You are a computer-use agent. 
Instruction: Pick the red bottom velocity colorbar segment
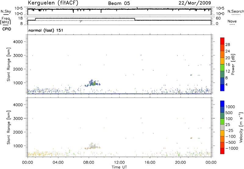click(x=222, y=151)
